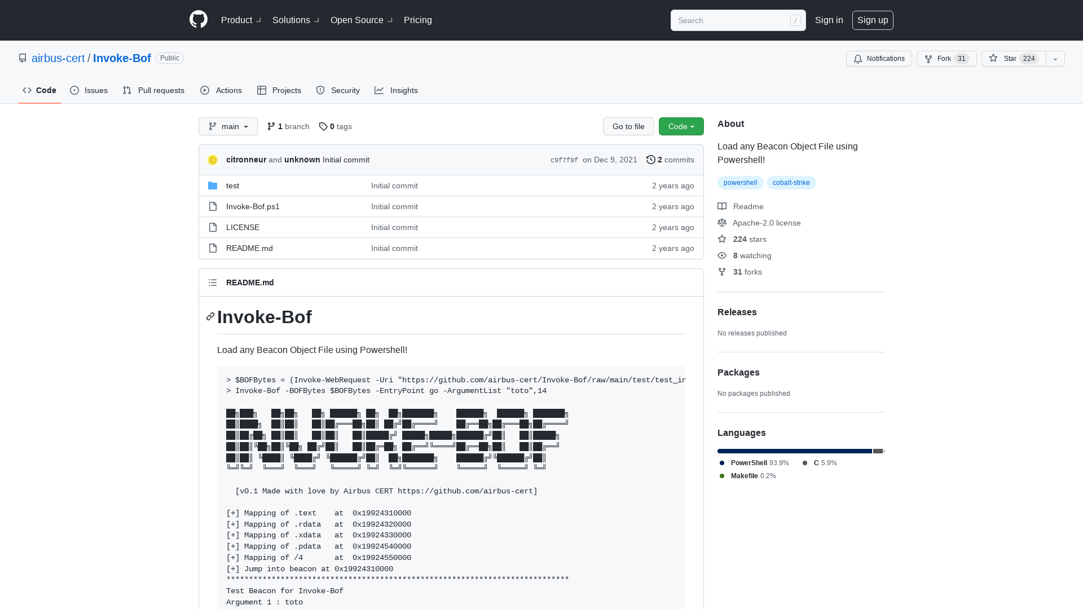The height and width of the screenshot is (609, 1083).
Task: Open README outline list icon
Action: [x=213, y=283]
